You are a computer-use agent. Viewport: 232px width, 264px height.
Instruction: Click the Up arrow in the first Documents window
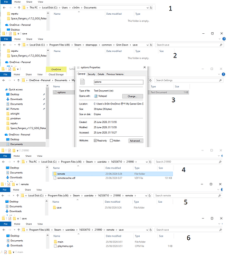pos(19,7)
